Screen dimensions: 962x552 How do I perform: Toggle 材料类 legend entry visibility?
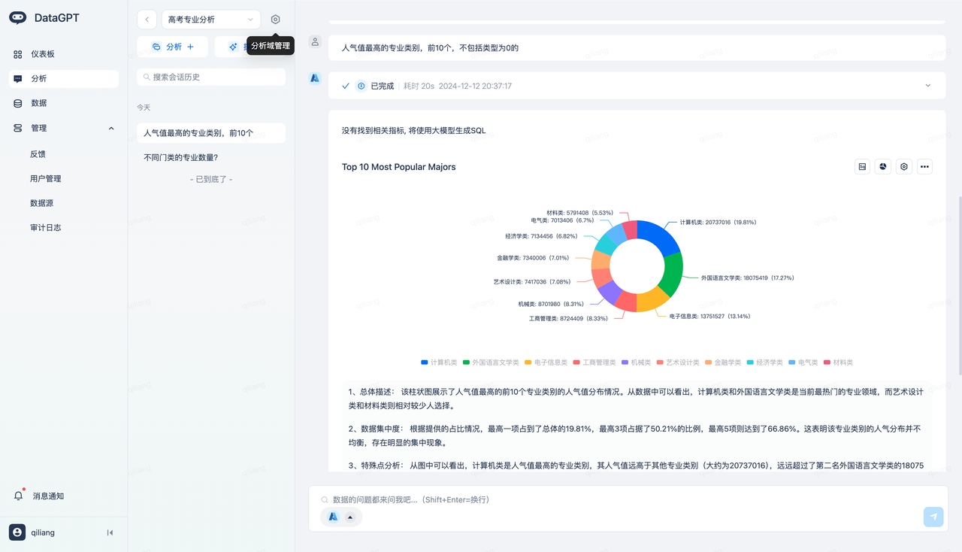point(838,362)
